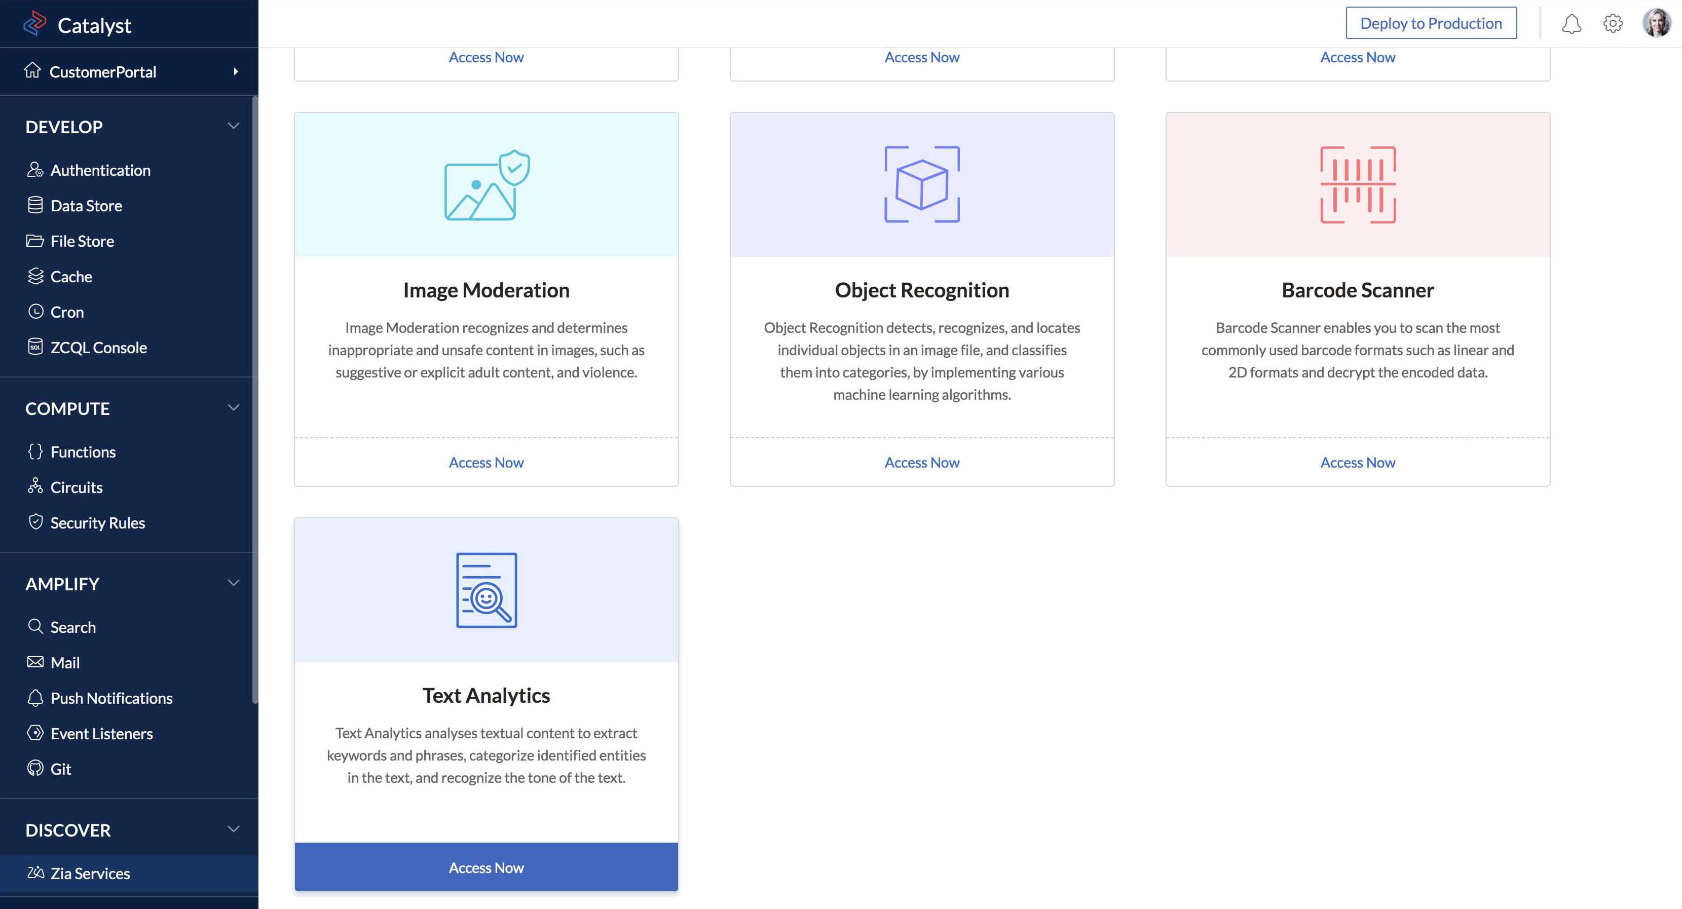
Task: Open Security Rules settings
Action: click(x=97, y=522)
